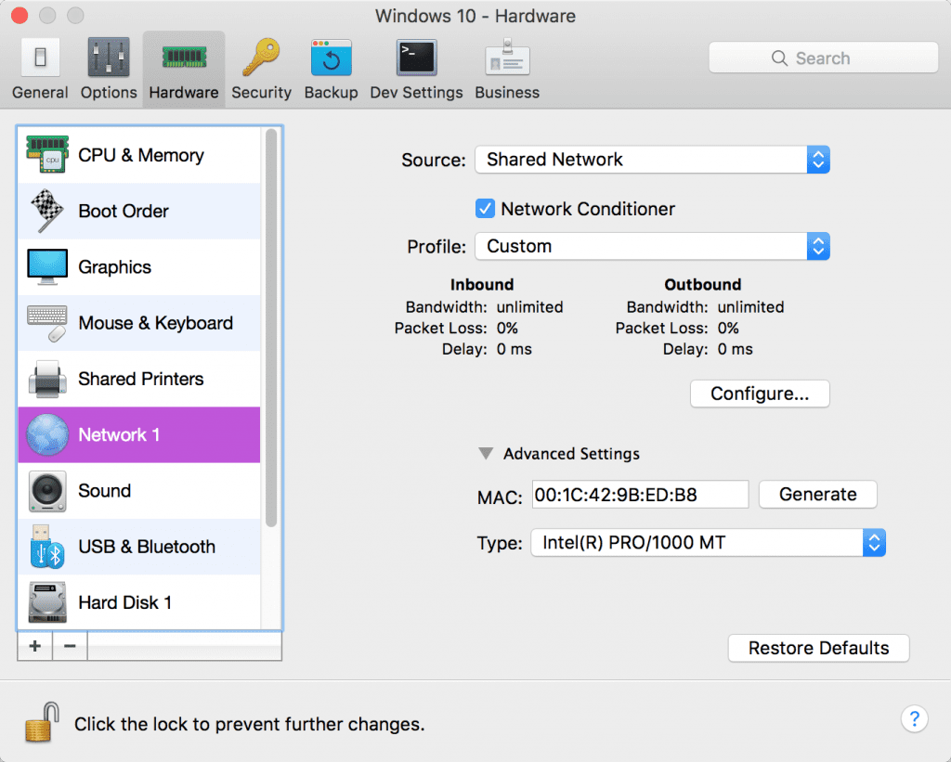951x762 pixels.
Task: Click inside the MAC address field
Action: click(639, 494)
